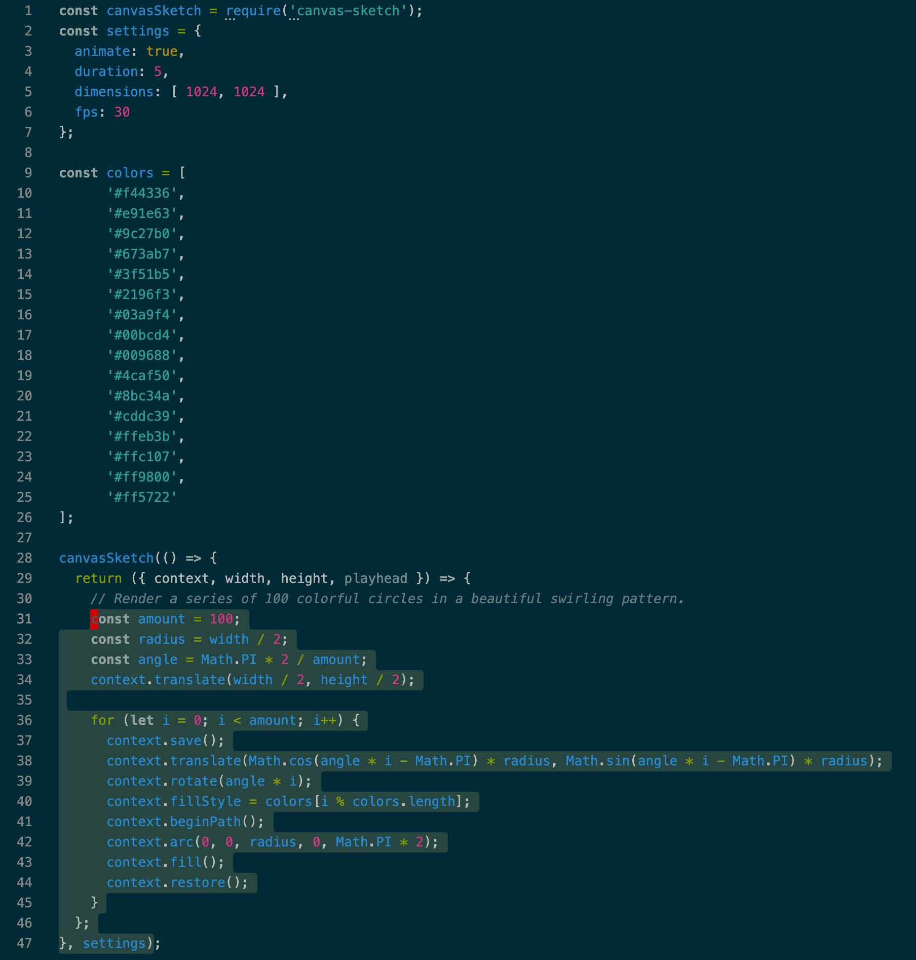Screen dimensions: 916x960
Task: Click the playhead parameter in the return function
Action: pos(375,578)
